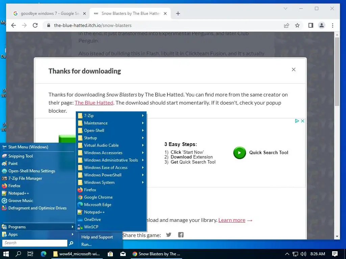Click the padlock site info icon
The image size is (346, 259).
[x=49, y=25]
